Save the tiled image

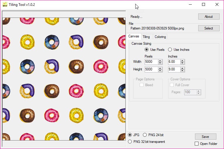click(206, 137)
